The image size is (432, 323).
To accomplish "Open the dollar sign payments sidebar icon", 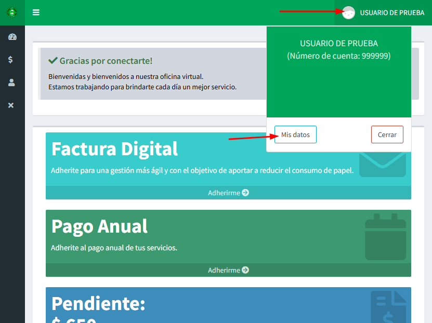I will 10,60.
